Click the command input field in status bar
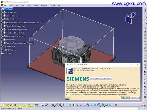This screenshot has width=147, height=110. click(x=119, y=109)
